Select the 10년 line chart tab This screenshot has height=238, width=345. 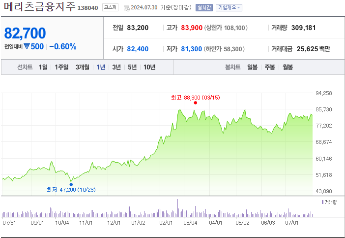coord(149,67)
